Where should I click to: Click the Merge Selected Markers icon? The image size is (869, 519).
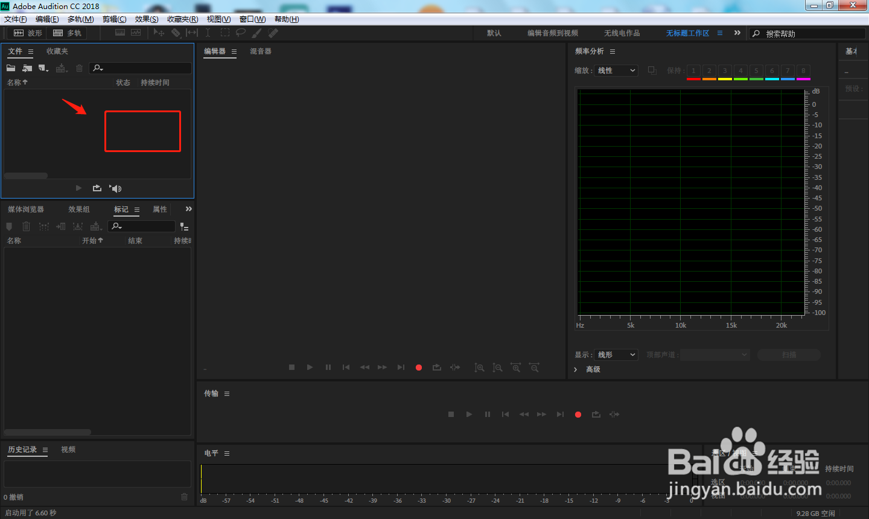(44, 226)
